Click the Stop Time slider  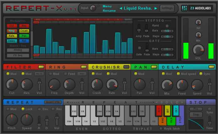pyautogui.click(x=210, y=120)
